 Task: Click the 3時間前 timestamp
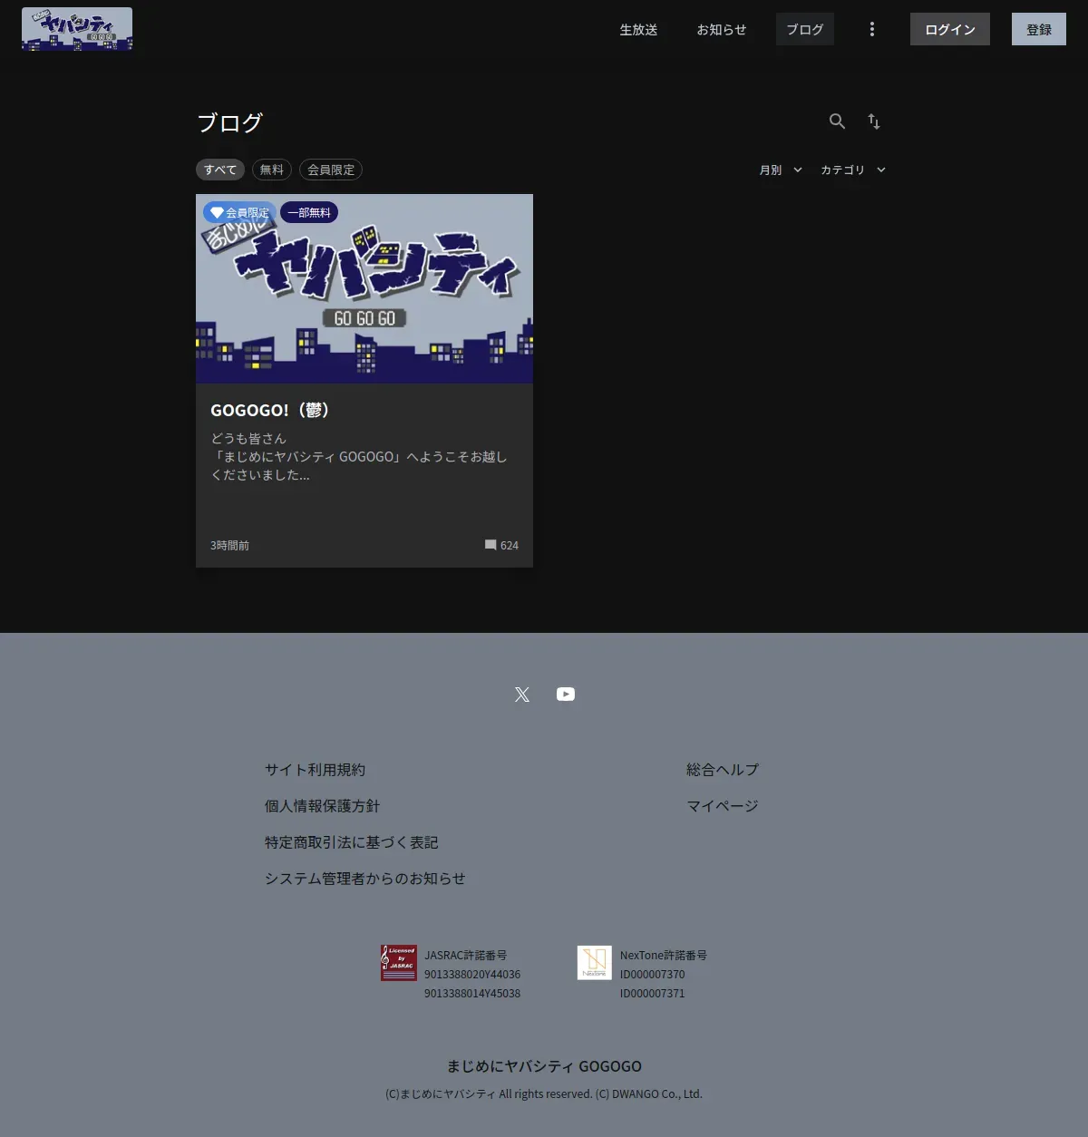(x=229, y=545)
